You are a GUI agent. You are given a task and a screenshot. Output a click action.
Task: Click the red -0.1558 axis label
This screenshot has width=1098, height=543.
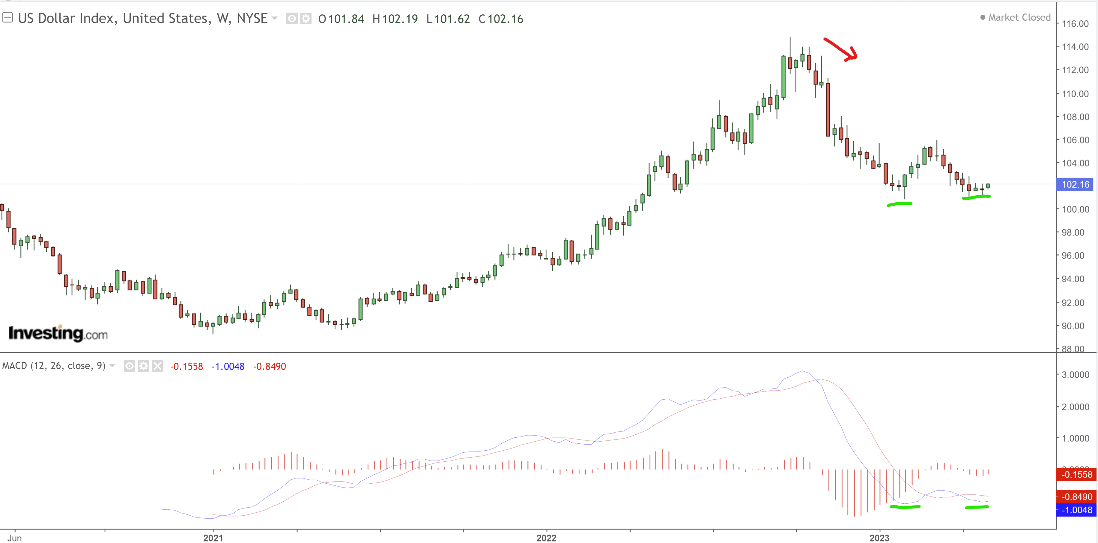click(x=1077, y=474)
